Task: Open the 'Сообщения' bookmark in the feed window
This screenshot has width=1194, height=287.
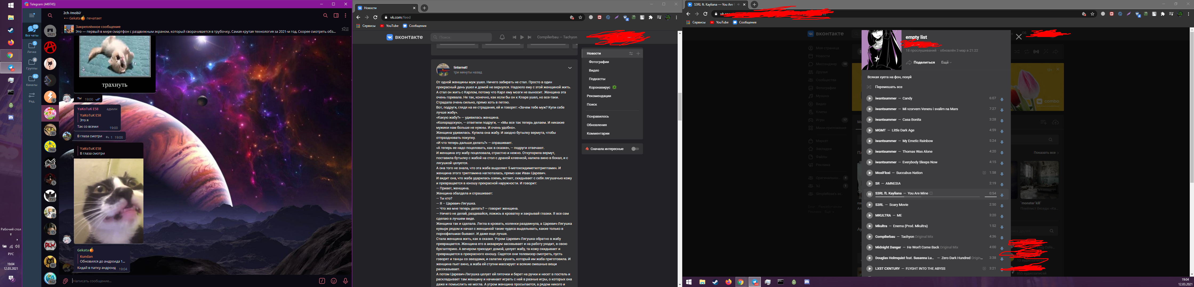Action: [x=414, y=26]
